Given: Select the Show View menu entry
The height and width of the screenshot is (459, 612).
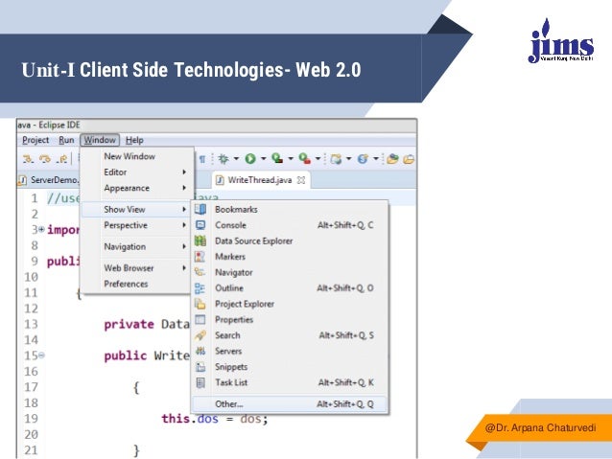Looking at the screenshot, I should (x=137, y=210).
